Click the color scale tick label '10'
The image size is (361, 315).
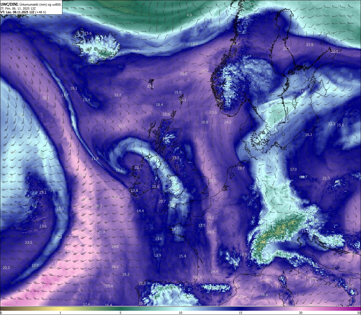click(180, 313)
